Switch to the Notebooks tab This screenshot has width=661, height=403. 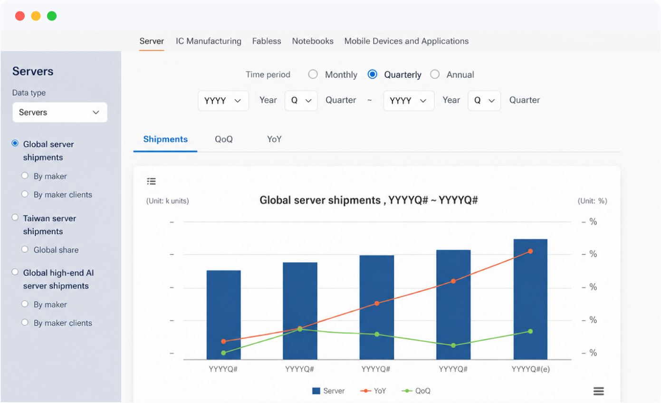[313, 41]
